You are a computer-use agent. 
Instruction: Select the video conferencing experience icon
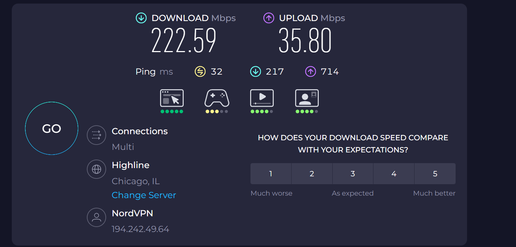coord(307,98)
